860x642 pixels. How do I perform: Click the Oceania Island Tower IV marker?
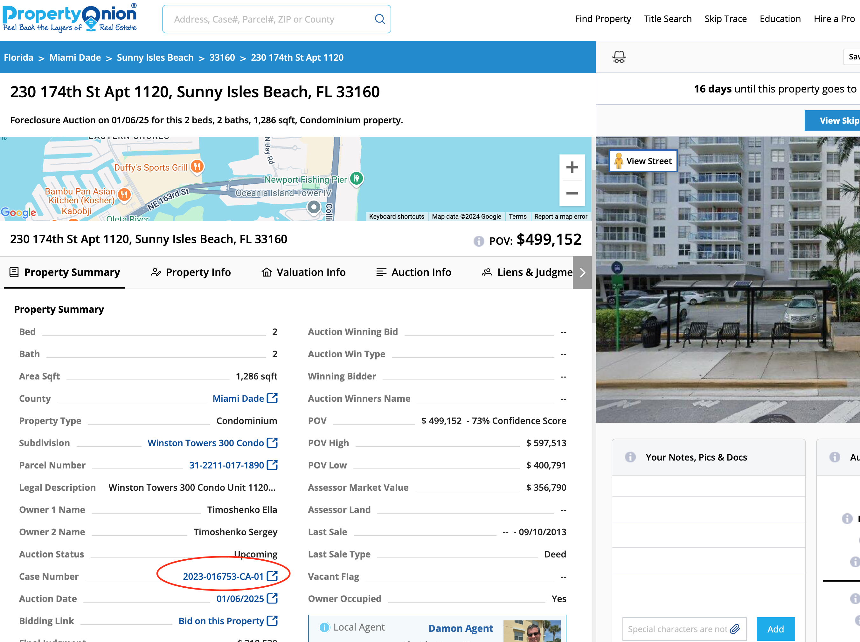coord(314,208)
